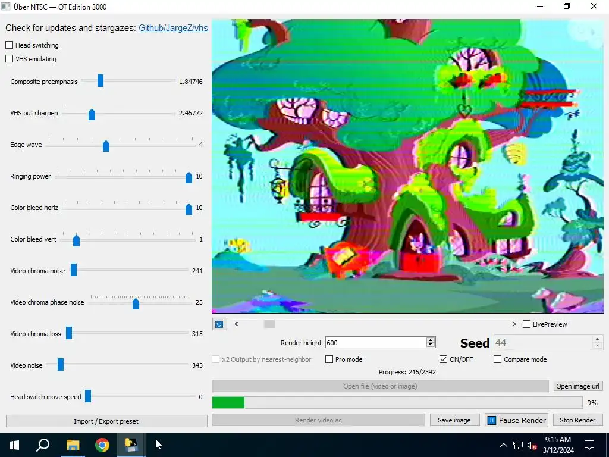
Task: Open the notification center icon
Action: point(589,445)
